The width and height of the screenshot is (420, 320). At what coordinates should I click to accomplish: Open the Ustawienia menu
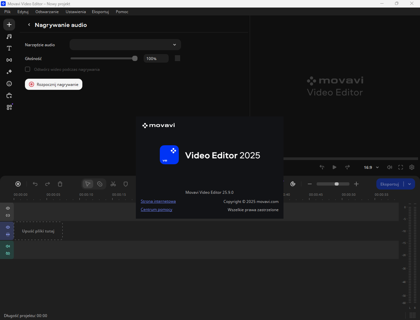pos(76,11)
